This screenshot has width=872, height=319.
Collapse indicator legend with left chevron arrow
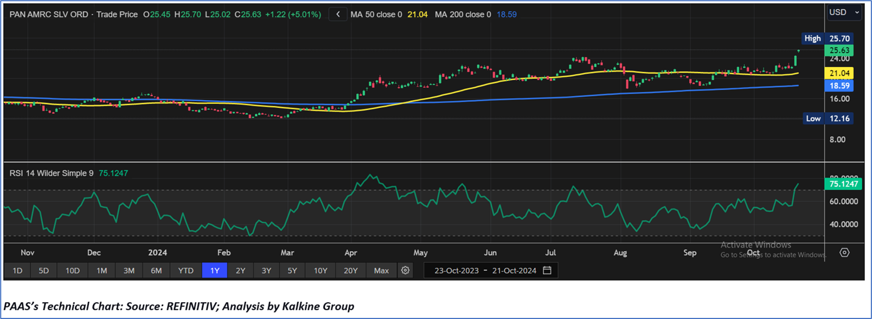coord(338,15)
